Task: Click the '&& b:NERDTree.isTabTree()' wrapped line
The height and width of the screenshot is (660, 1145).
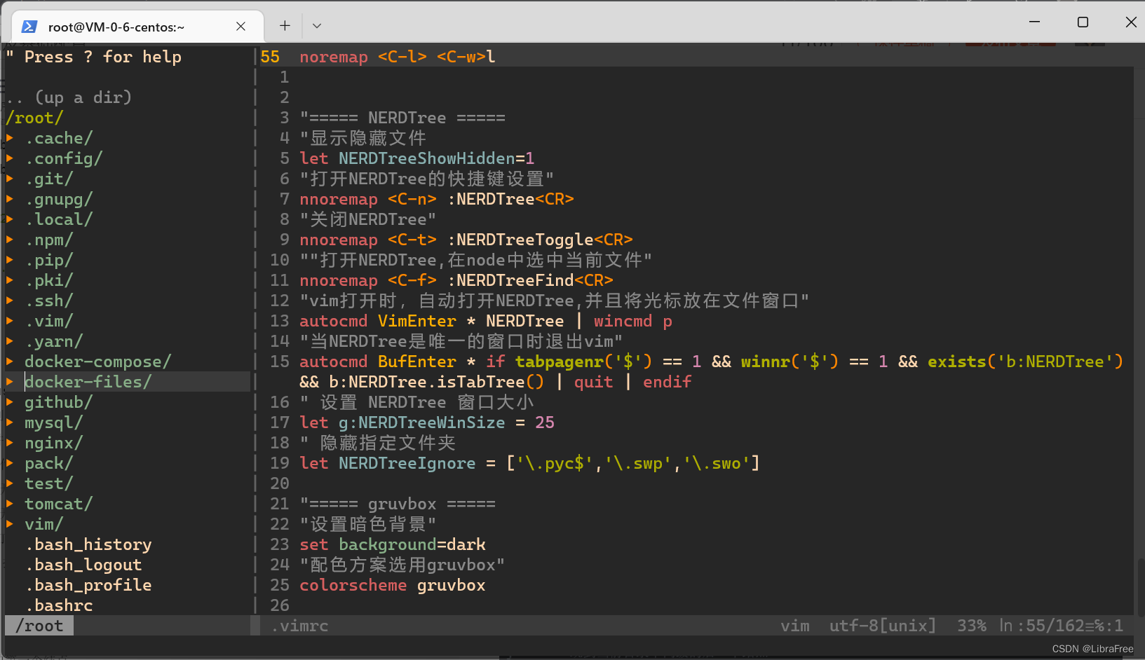Action: (496, 382)
